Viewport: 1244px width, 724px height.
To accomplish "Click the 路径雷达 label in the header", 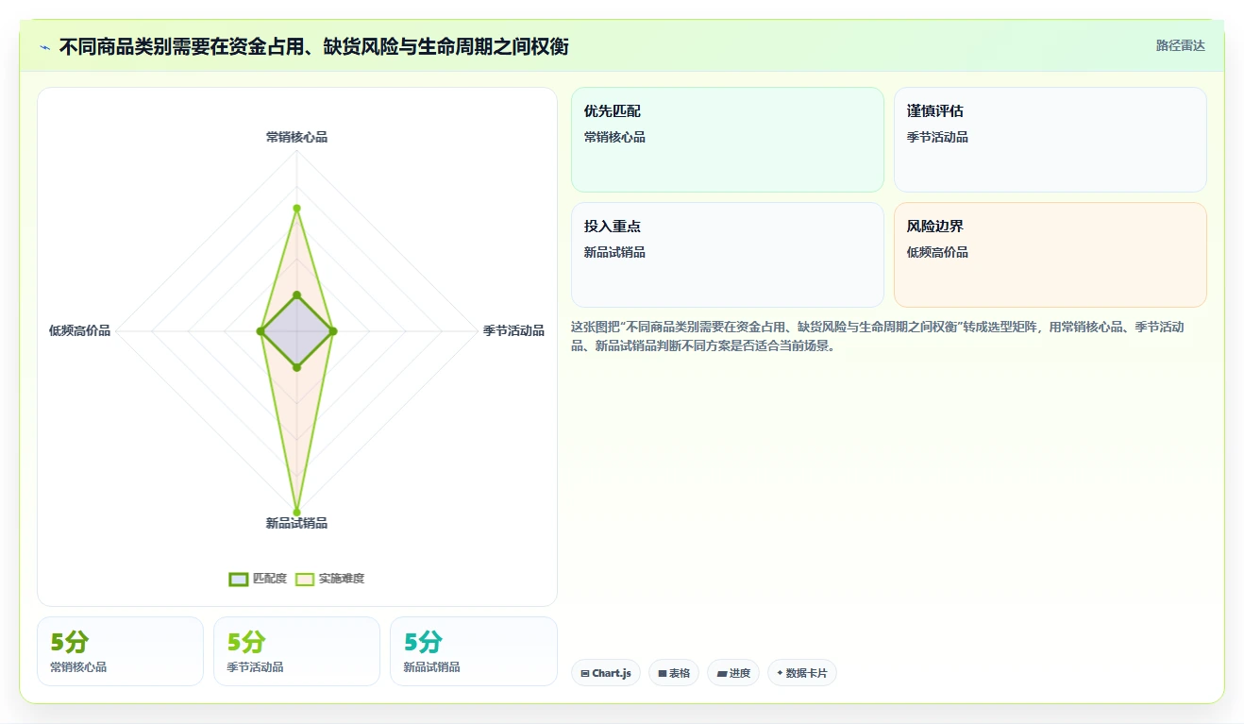I will pos(1180,45).
